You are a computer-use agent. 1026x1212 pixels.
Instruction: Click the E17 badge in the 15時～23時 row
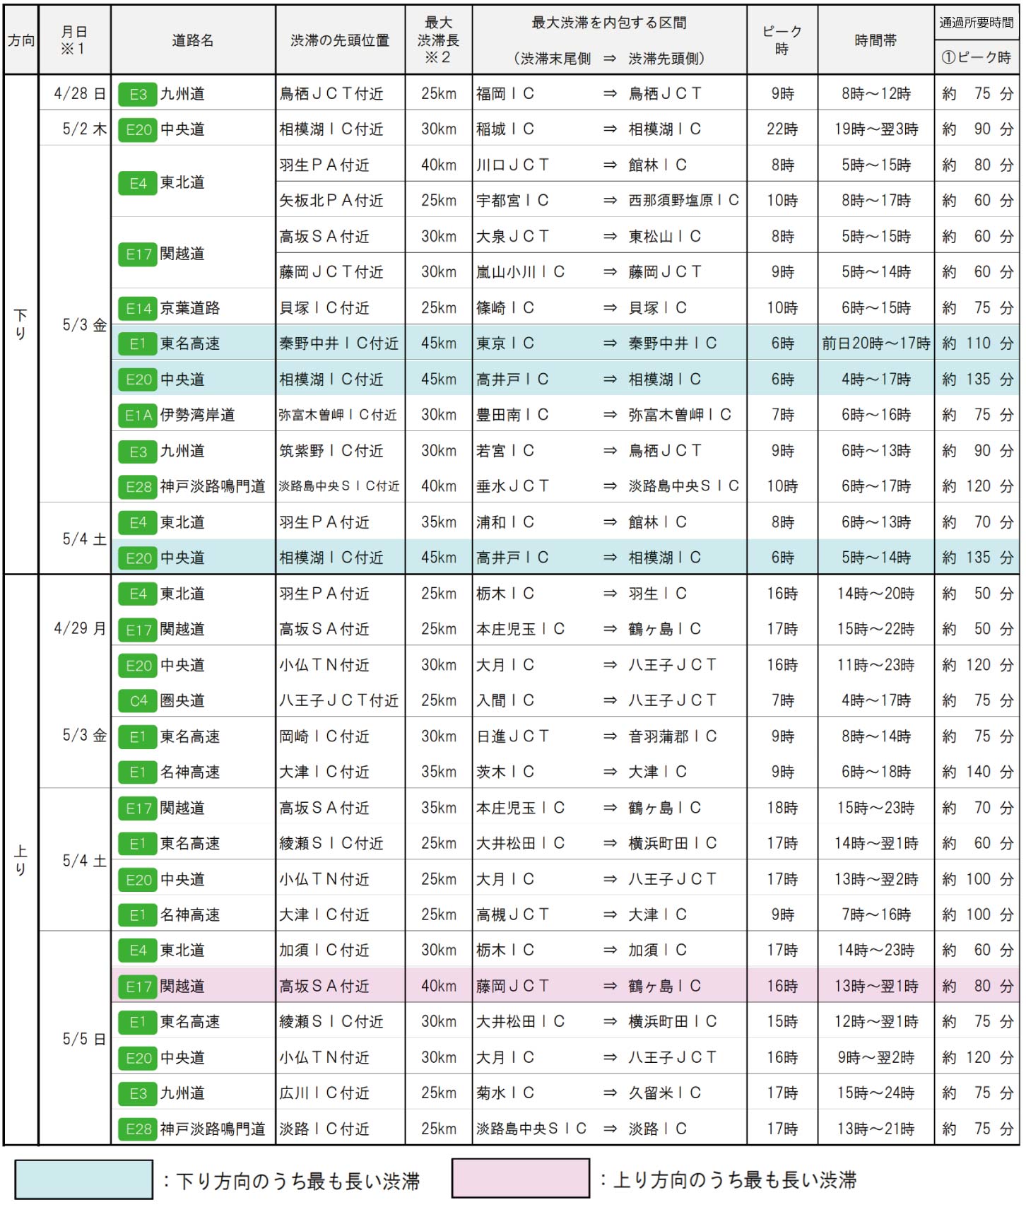(138, 808)
